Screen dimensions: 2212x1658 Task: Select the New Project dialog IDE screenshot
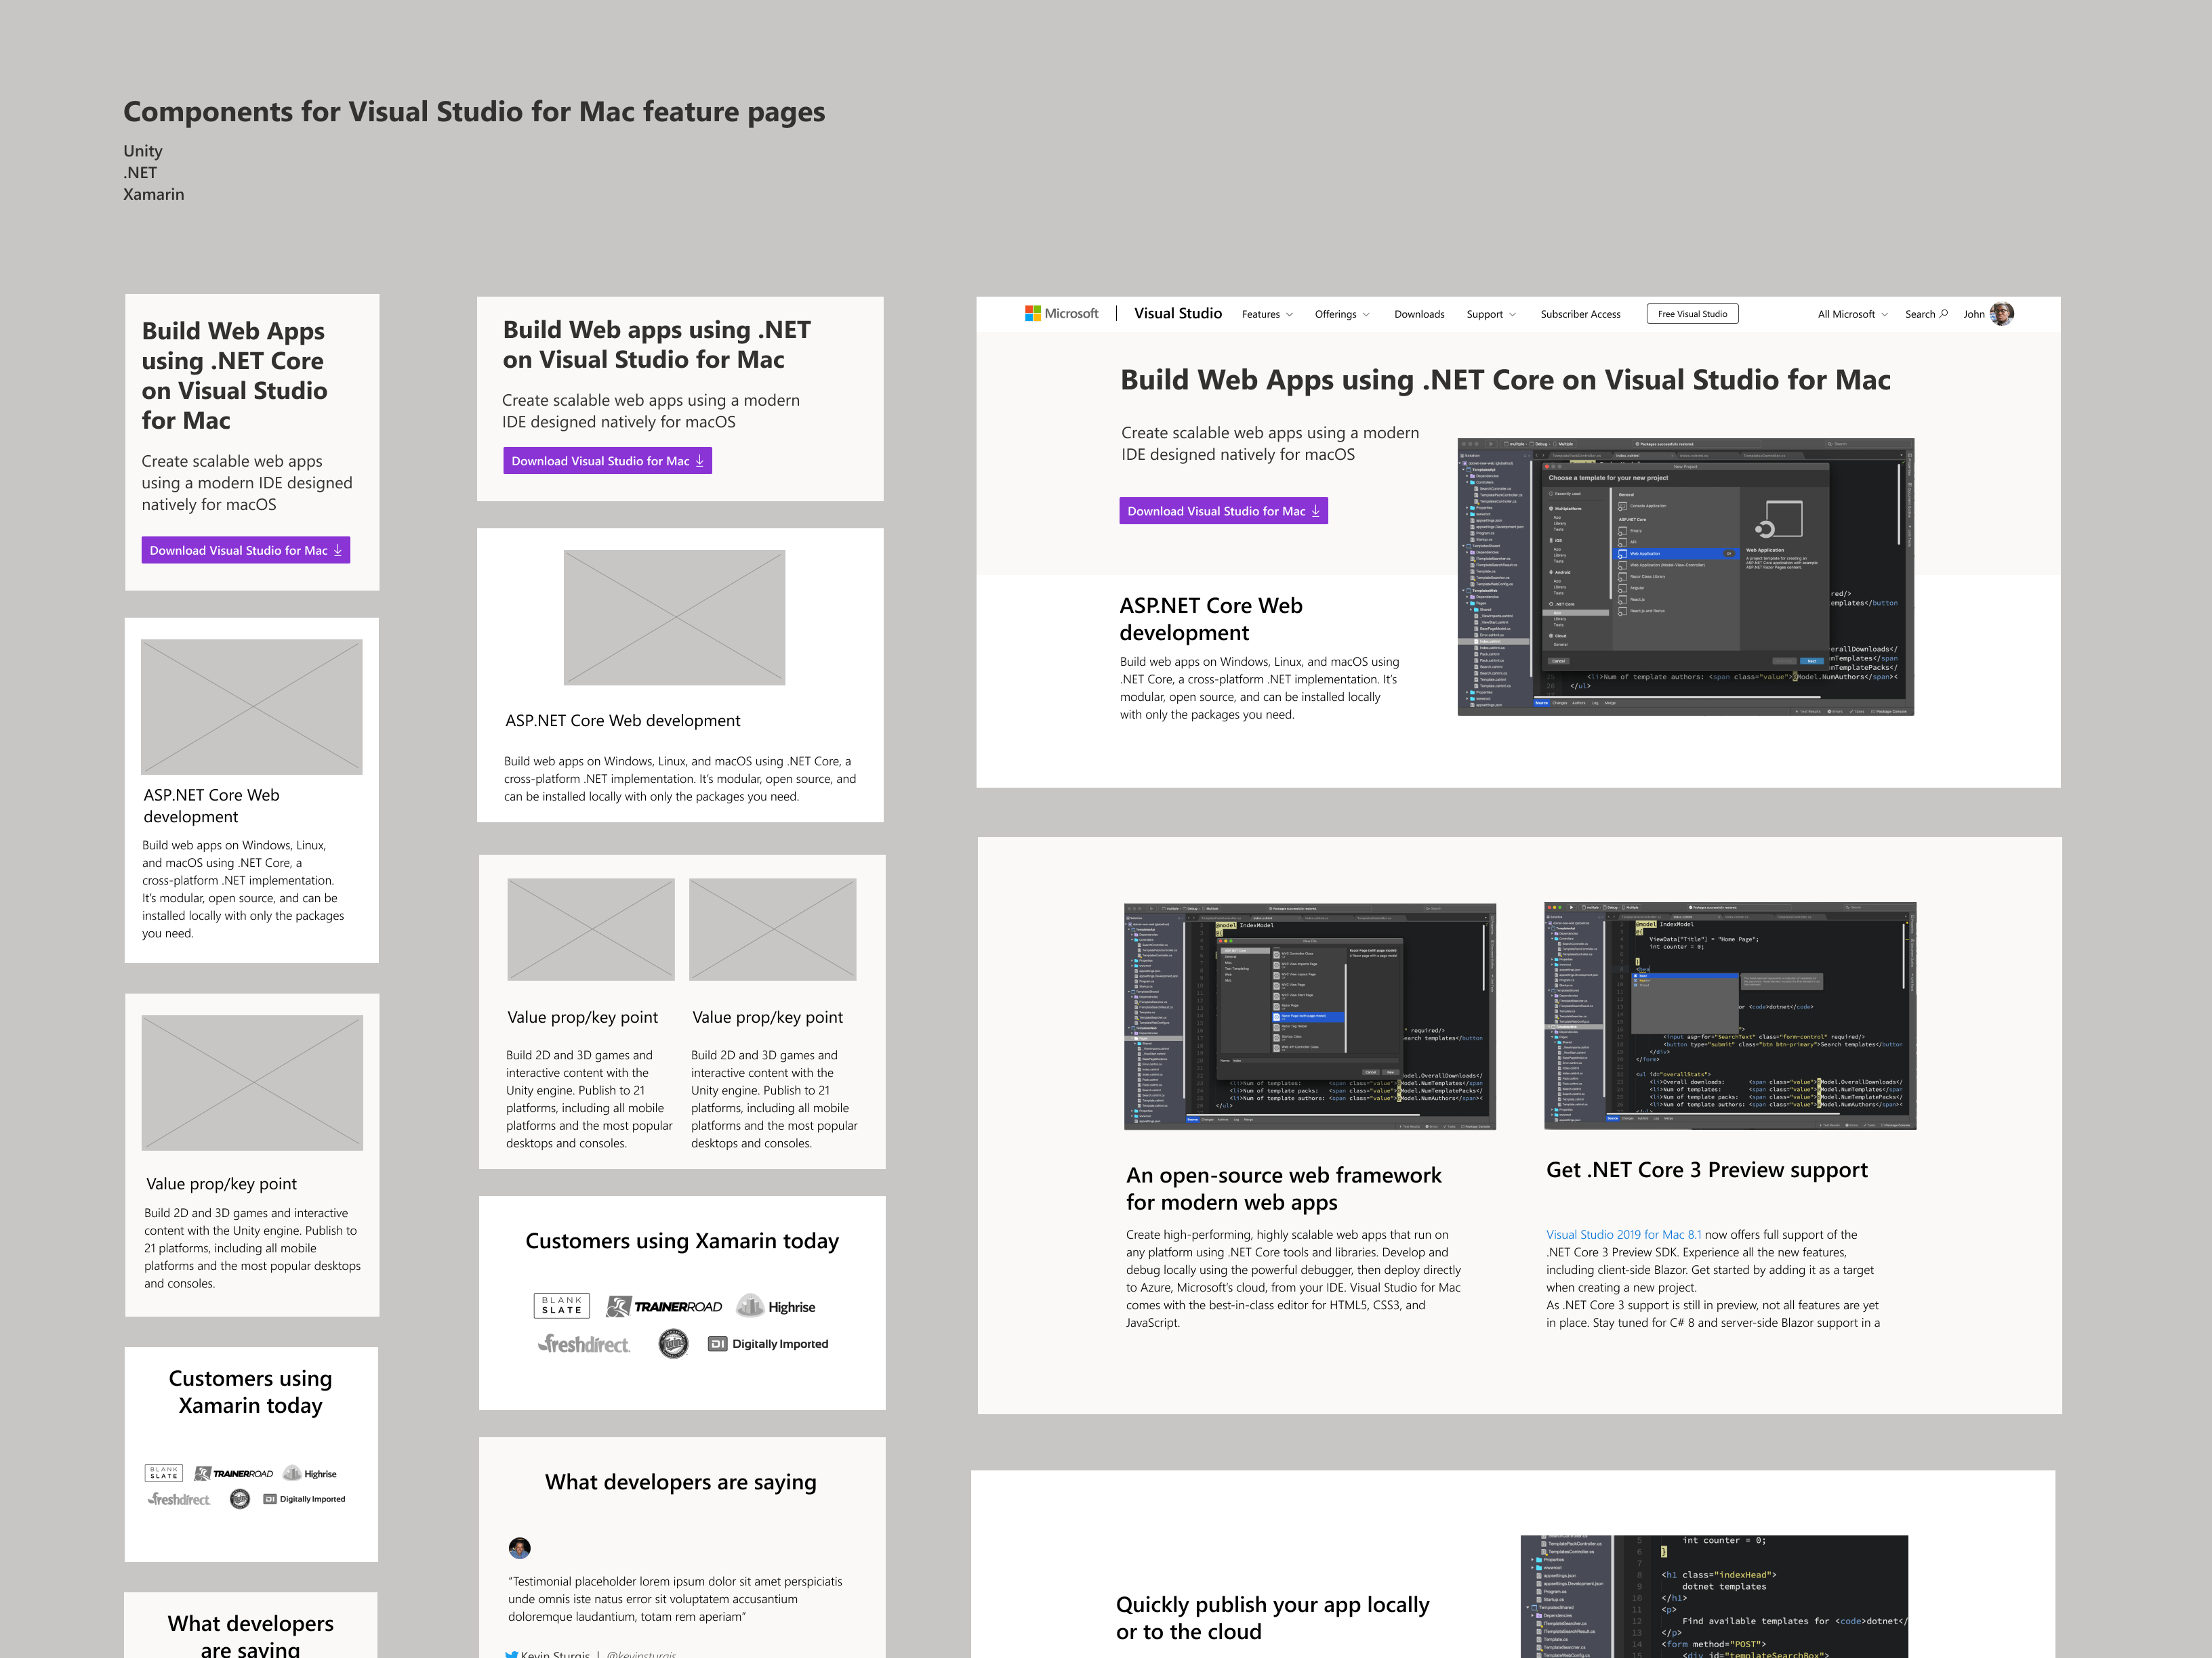(x=1685, y=576)
